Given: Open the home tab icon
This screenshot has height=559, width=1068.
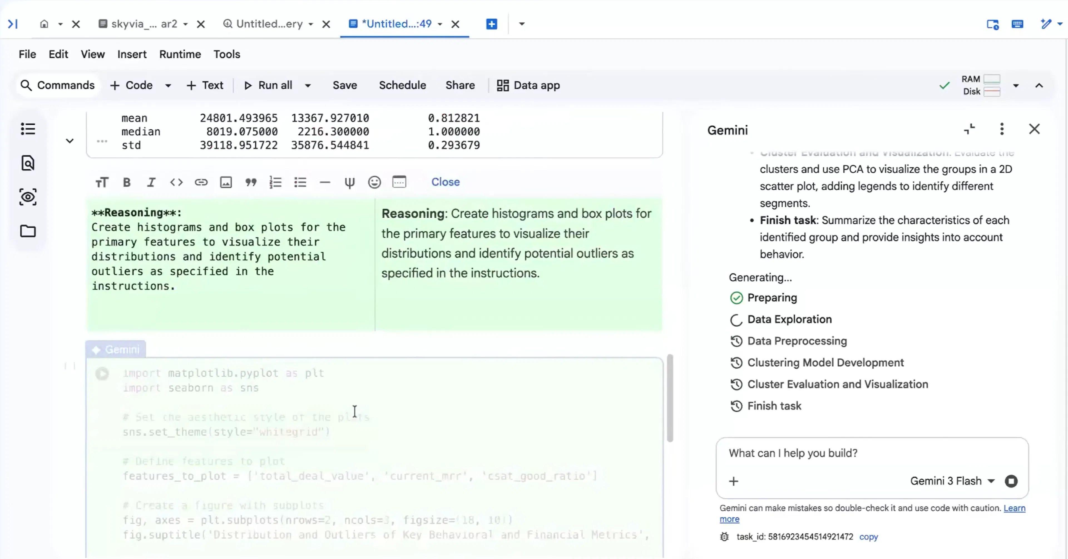Looking at the screenshot, I should click(x=44, y=24).
